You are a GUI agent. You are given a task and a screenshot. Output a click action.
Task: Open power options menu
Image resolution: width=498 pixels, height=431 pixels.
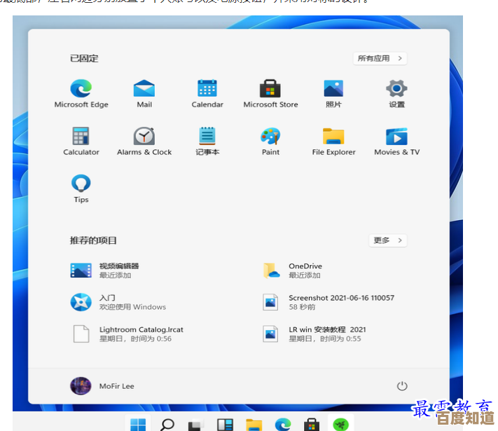coord(401,386)
